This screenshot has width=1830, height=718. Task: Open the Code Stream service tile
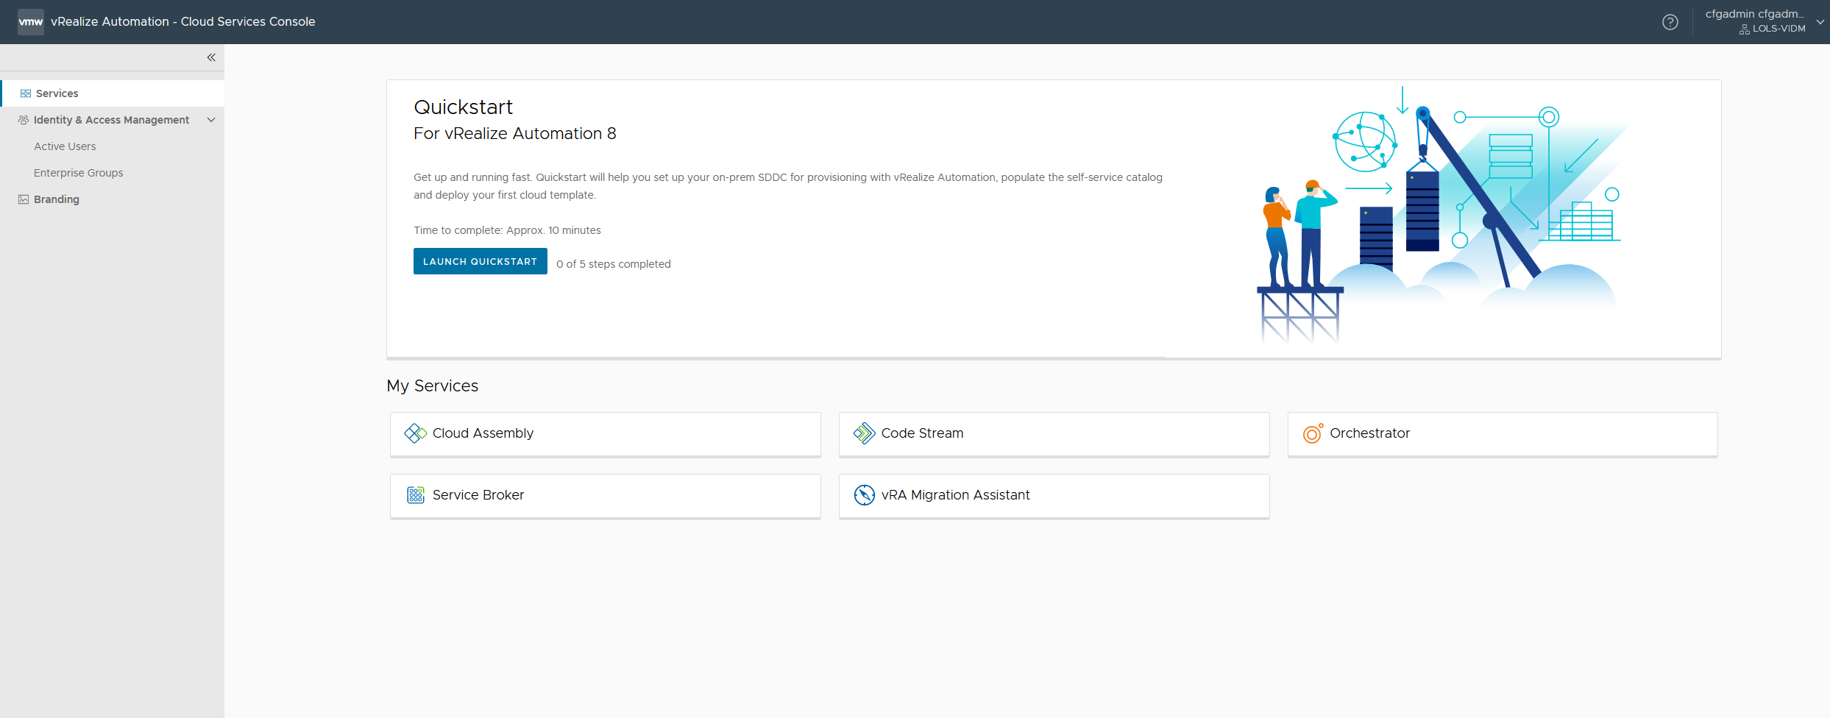coord(1054,434)
